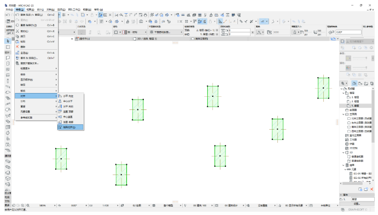Choose Paste with Ctrl+V in the Edit menu

(36, 42)
